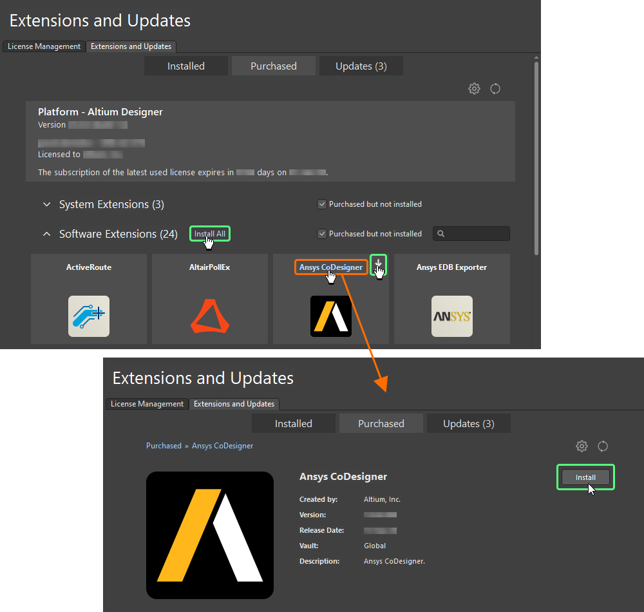The height and width of the screenshot is (612, 644).
Task: Refresh extensions list in upper window
Action: coord(495,88)
